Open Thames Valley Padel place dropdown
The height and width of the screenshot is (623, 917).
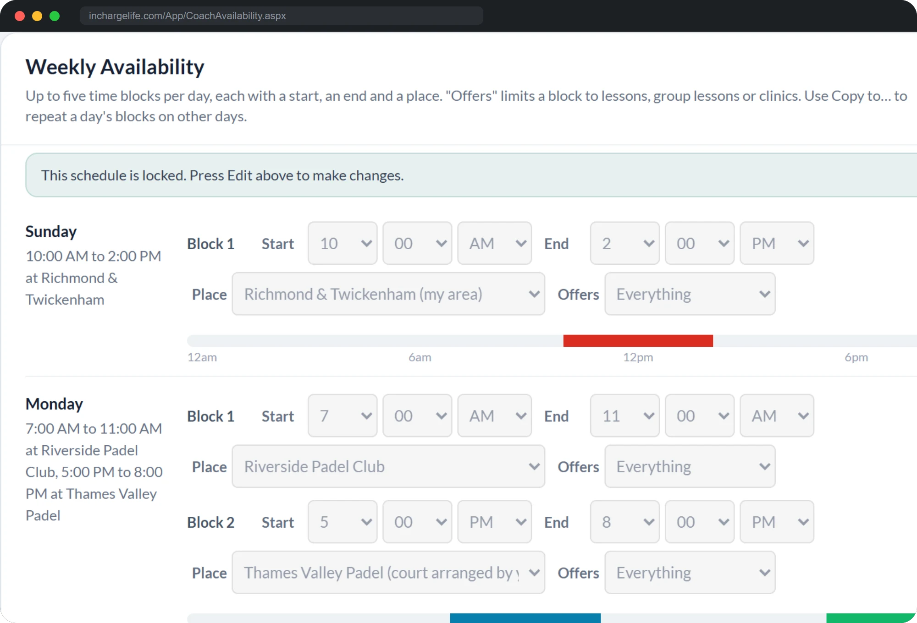tap(388, 573)
